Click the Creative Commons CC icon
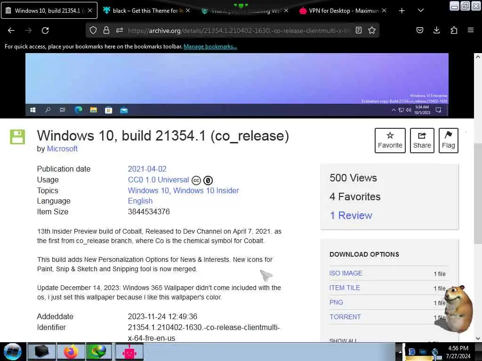This screenshot has height=361, width=482. pyautogui.click(x=196, y=180)
